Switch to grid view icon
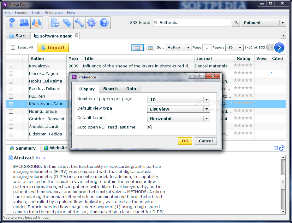The width and height of the screenshot is (292, 223). [x=150, y=48]
